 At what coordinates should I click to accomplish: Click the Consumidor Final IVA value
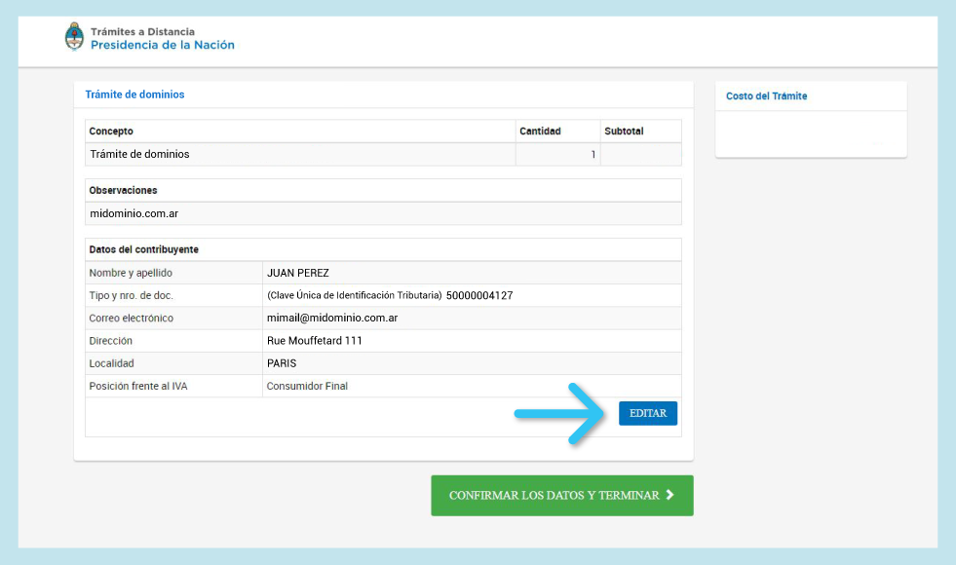pos(307,386)
